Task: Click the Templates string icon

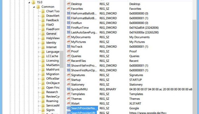Action: coord(69,94)
